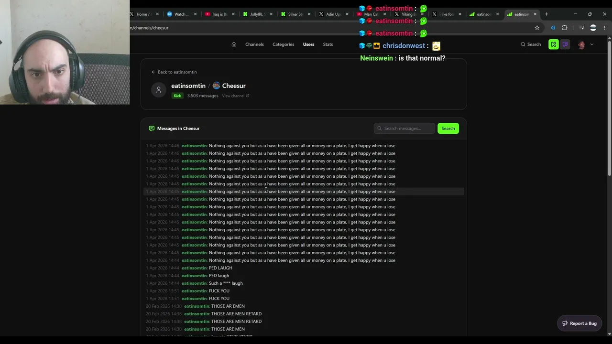Image resolution: width=612 pixels, height=344 pixels.
Task: Select the 'Such a **** laugh' message
Action: point(226,283)
